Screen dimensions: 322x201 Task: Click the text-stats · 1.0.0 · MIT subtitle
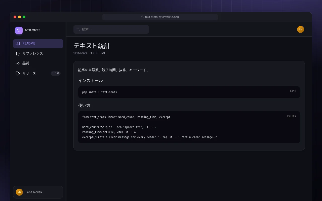tap(90, 53)
